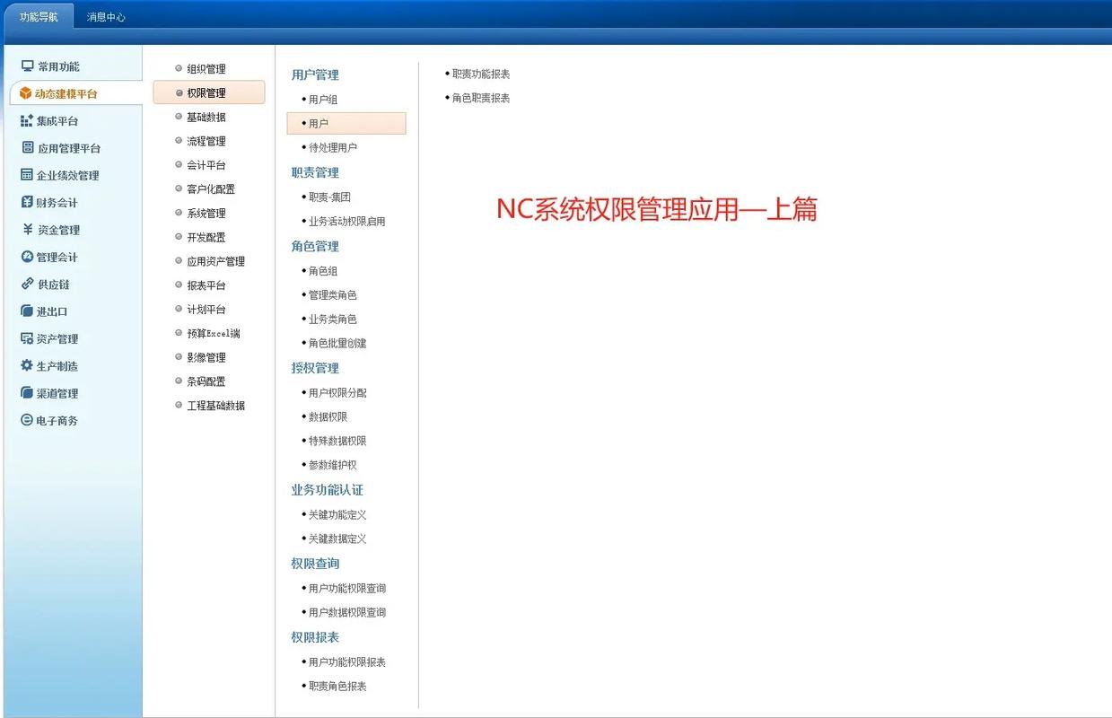1112x718 pixels.
Task: Open the 角色组 link
Action: 323,270
